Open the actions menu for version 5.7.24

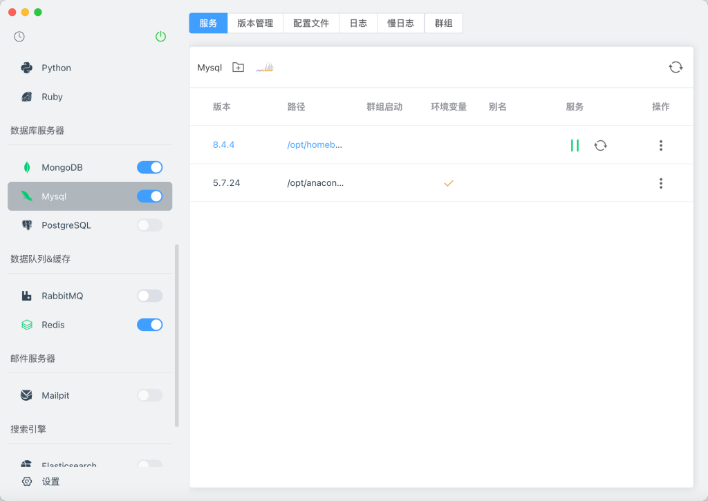coord(660,183)
